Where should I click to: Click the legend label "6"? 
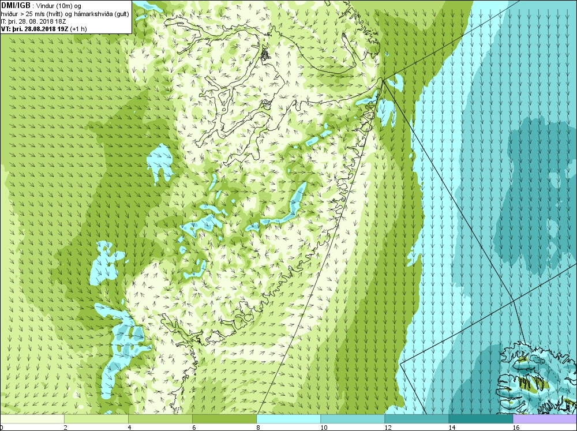[194, 428]
